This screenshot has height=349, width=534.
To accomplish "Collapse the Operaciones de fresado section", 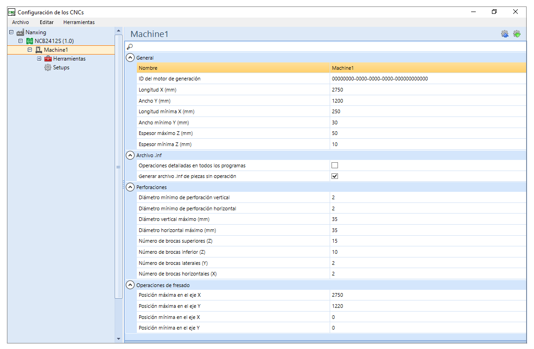I will click(130, 285).
